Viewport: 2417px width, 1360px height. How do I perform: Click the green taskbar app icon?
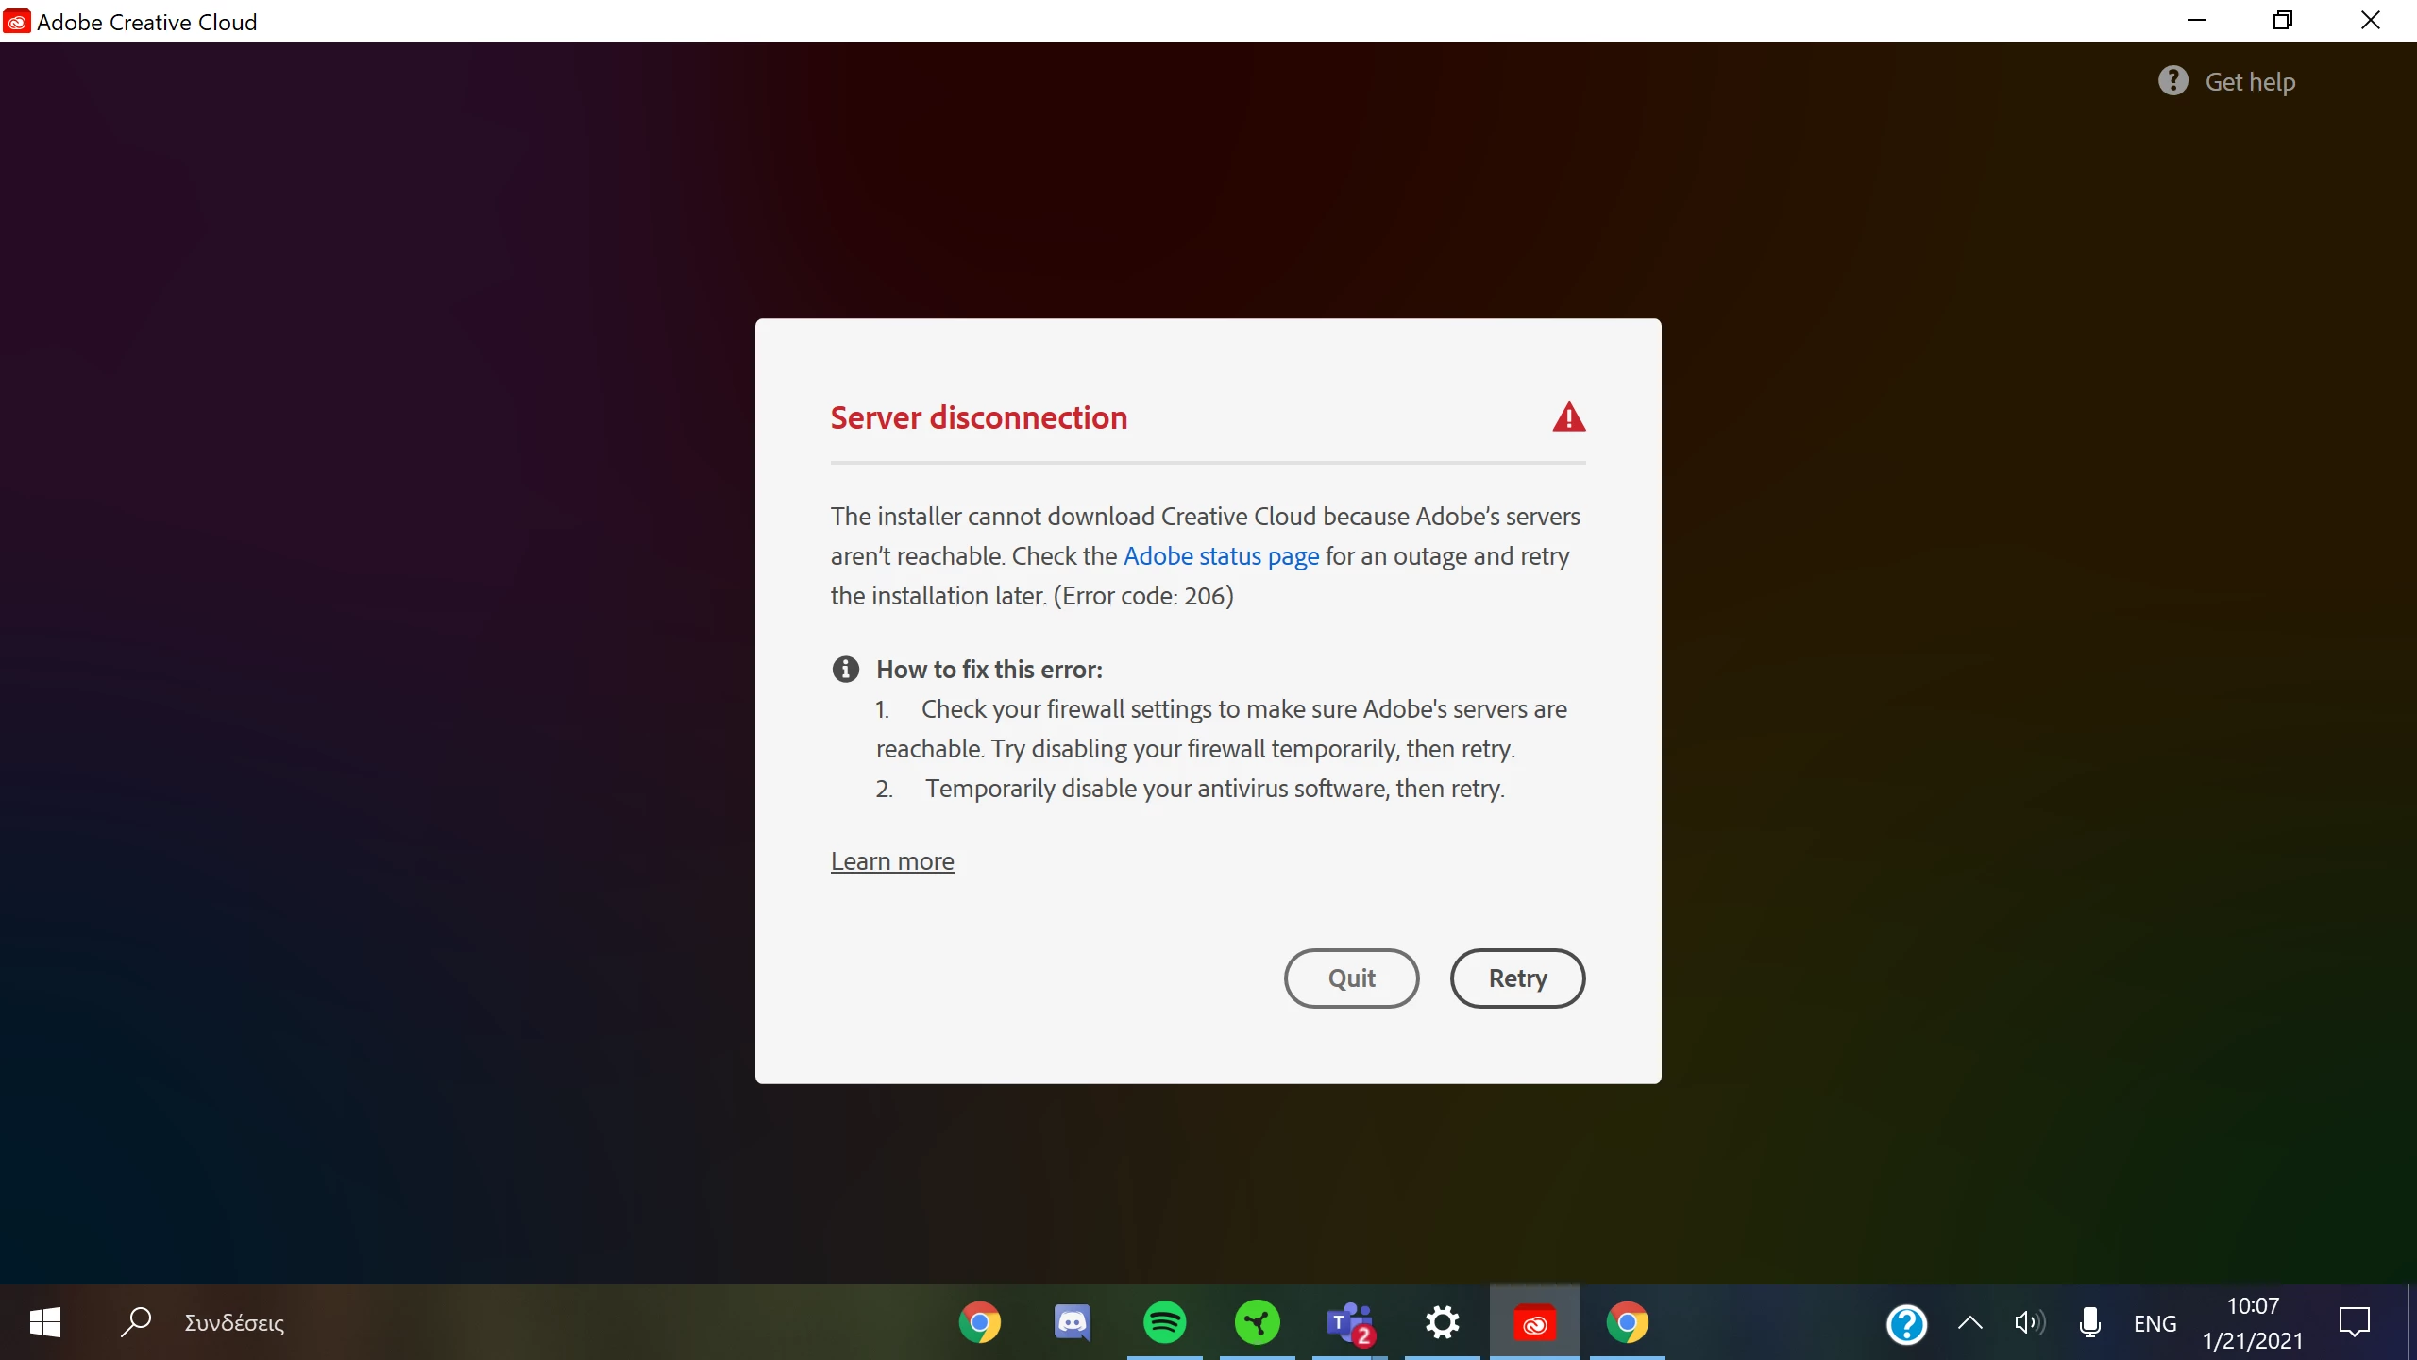point(1257,1322)
